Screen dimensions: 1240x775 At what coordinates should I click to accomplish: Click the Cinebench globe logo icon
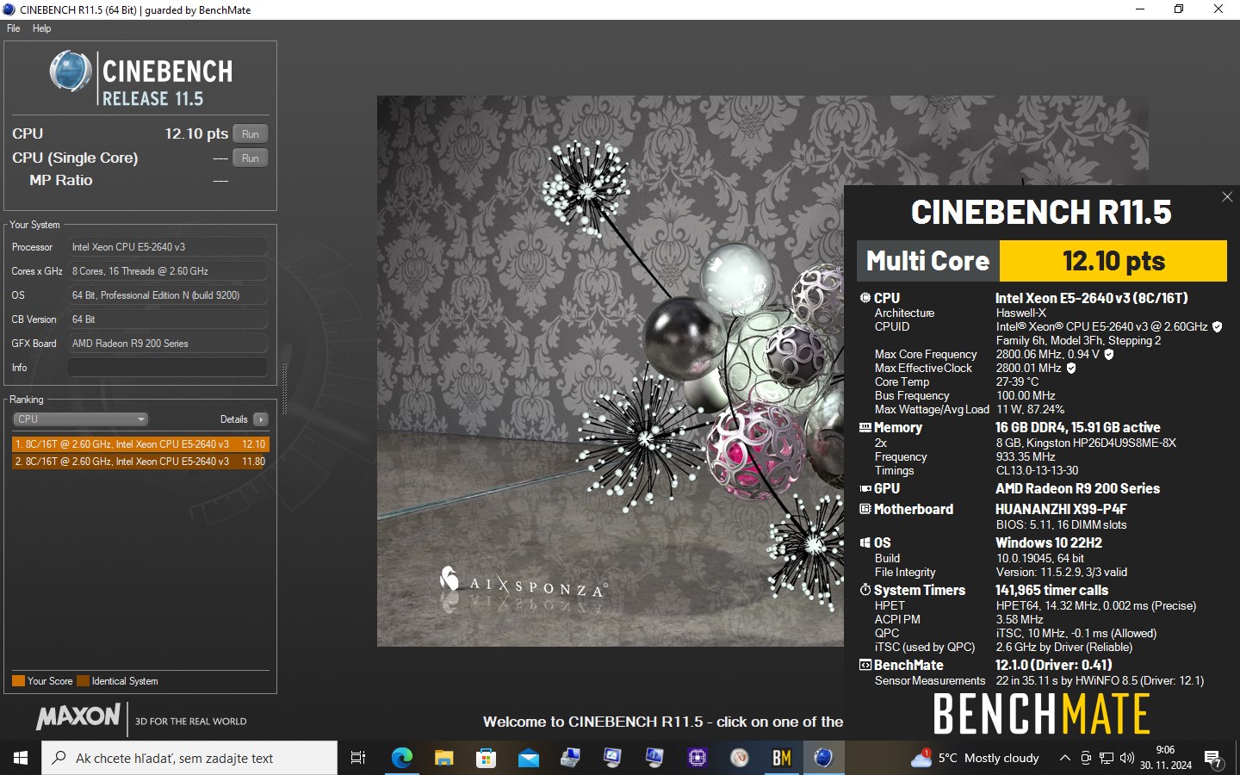pyautogui.click(x=71, y=71)
